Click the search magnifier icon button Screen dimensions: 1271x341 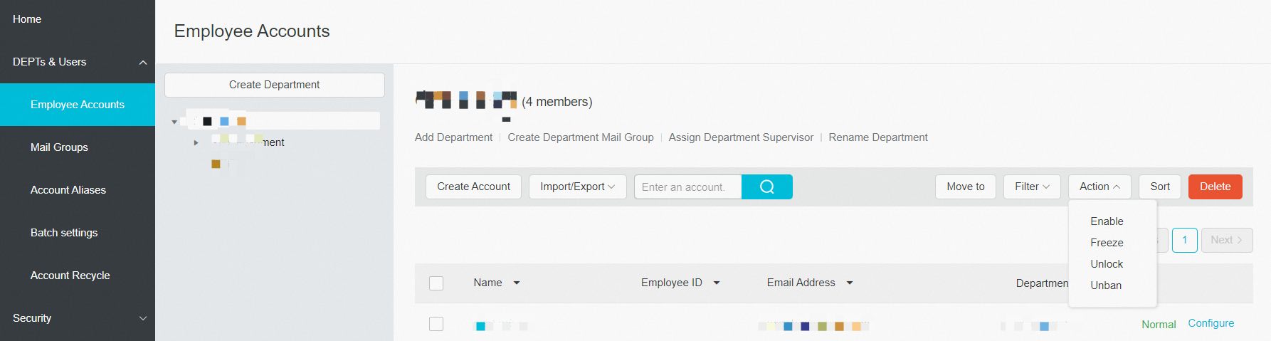point(766,187)
